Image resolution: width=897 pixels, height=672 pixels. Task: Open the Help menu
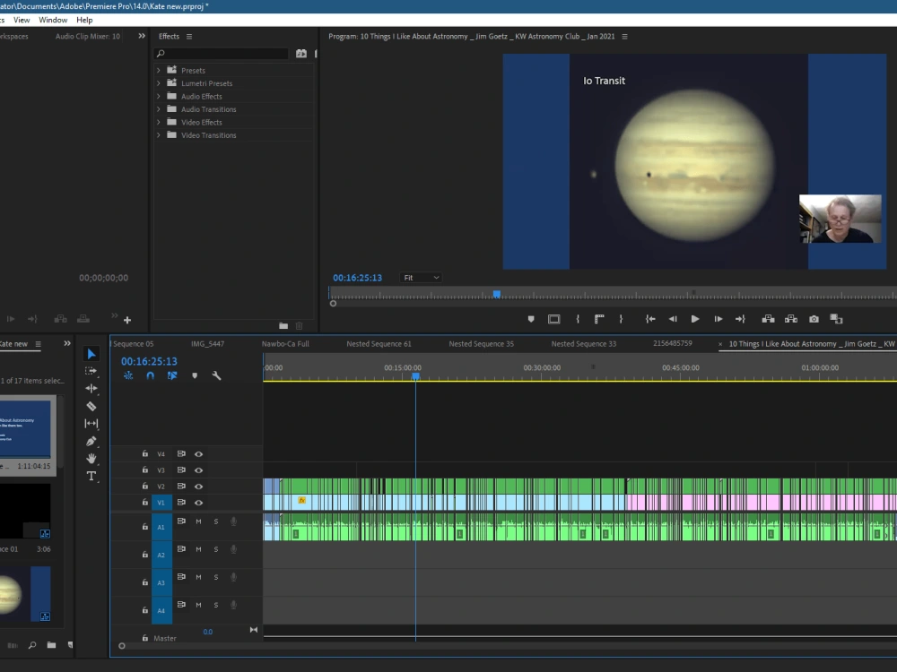pyautogui.click(x=84, y=20)
